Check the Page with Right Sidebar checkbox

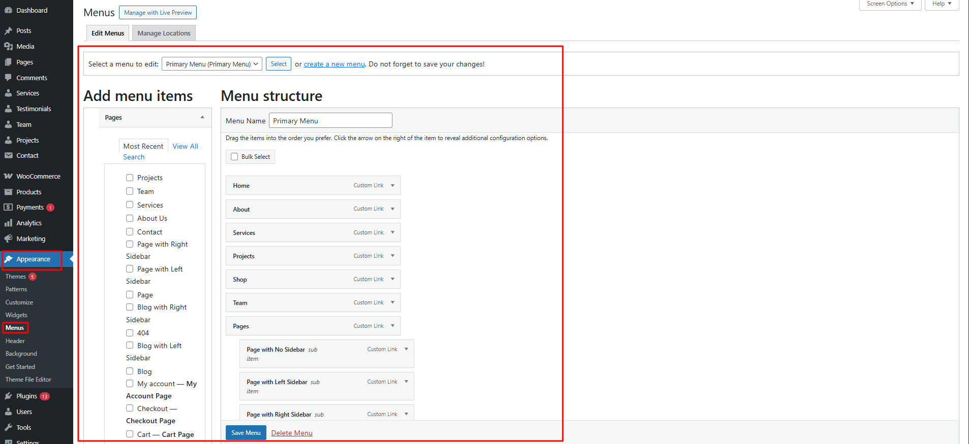pos(130,244)
